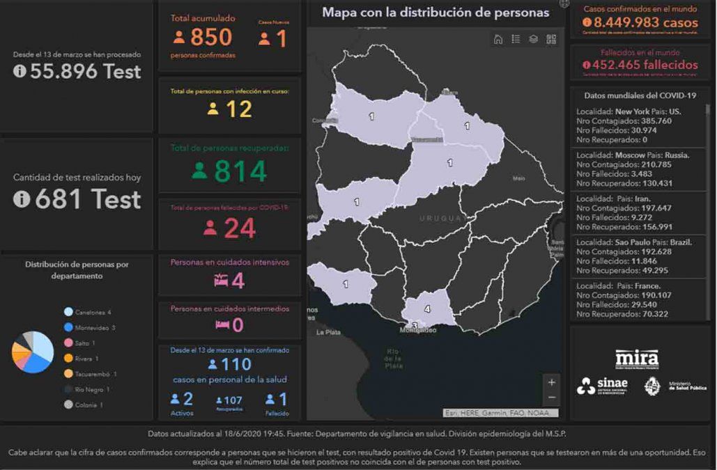Click the light blue Canelones pie slice
Screen dimensions: 717x470
pos(43,343)
